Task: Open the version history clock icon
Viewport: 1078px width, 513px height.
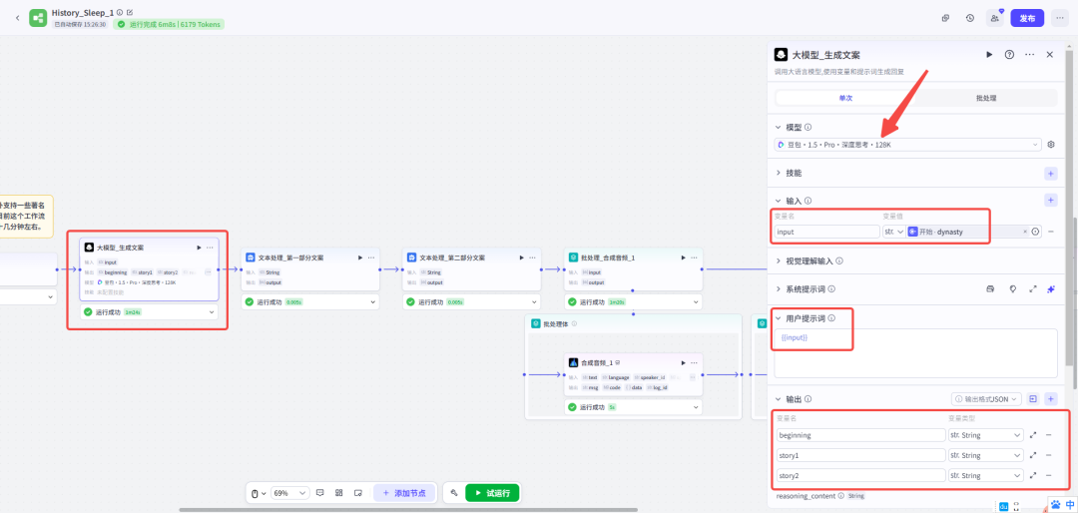Action: [969, 19]
